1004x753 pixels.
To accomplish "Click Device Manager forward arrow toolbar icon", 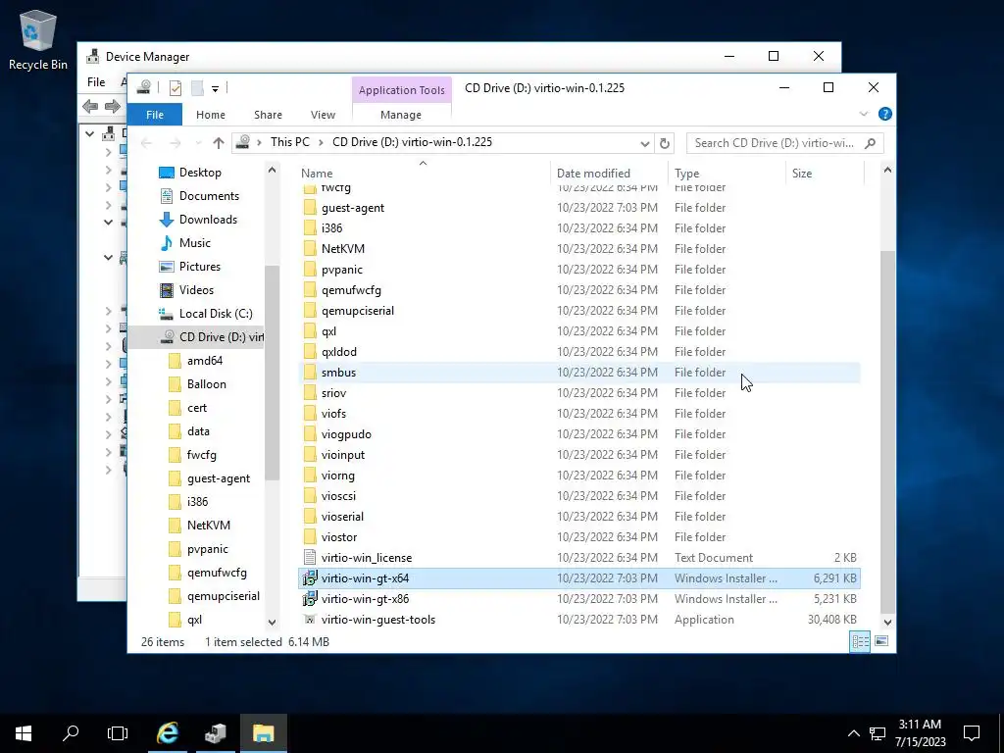I will pos(112,106).
